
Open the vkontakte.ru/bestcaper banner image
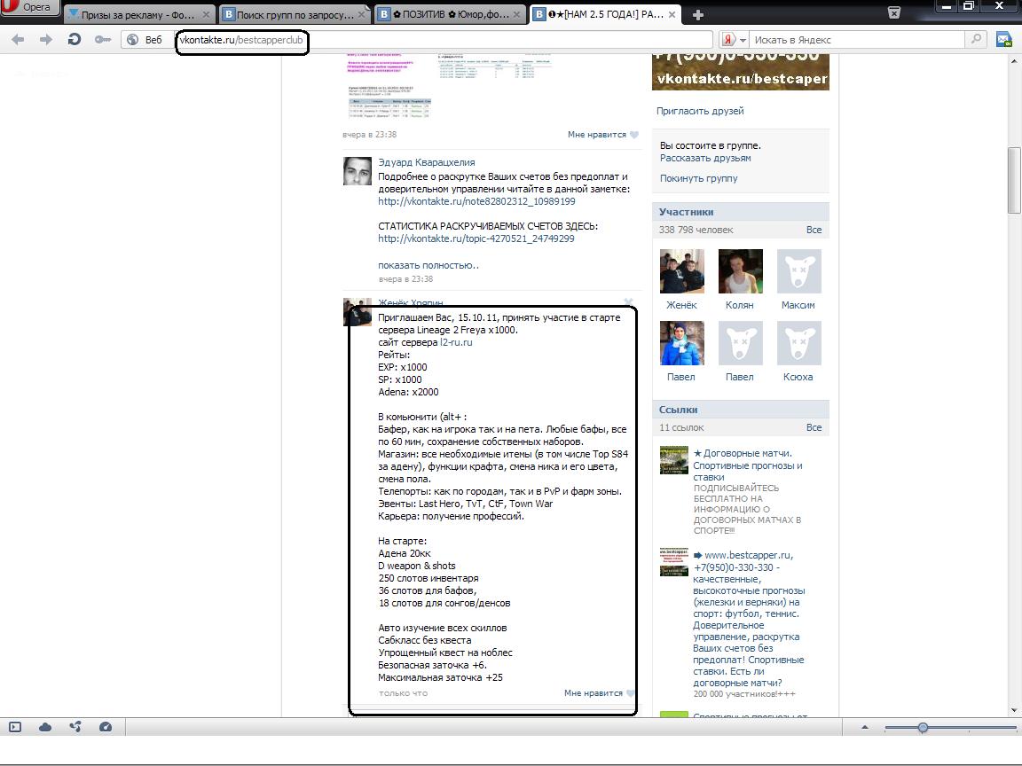pyautogui.click(x=741, y=72)
